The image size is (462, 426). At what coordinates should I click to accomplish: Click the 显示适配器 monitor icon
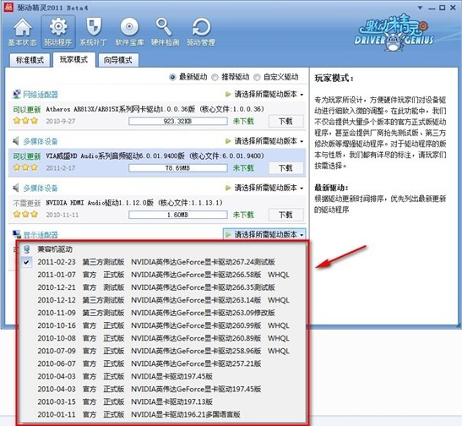(17, 234)
